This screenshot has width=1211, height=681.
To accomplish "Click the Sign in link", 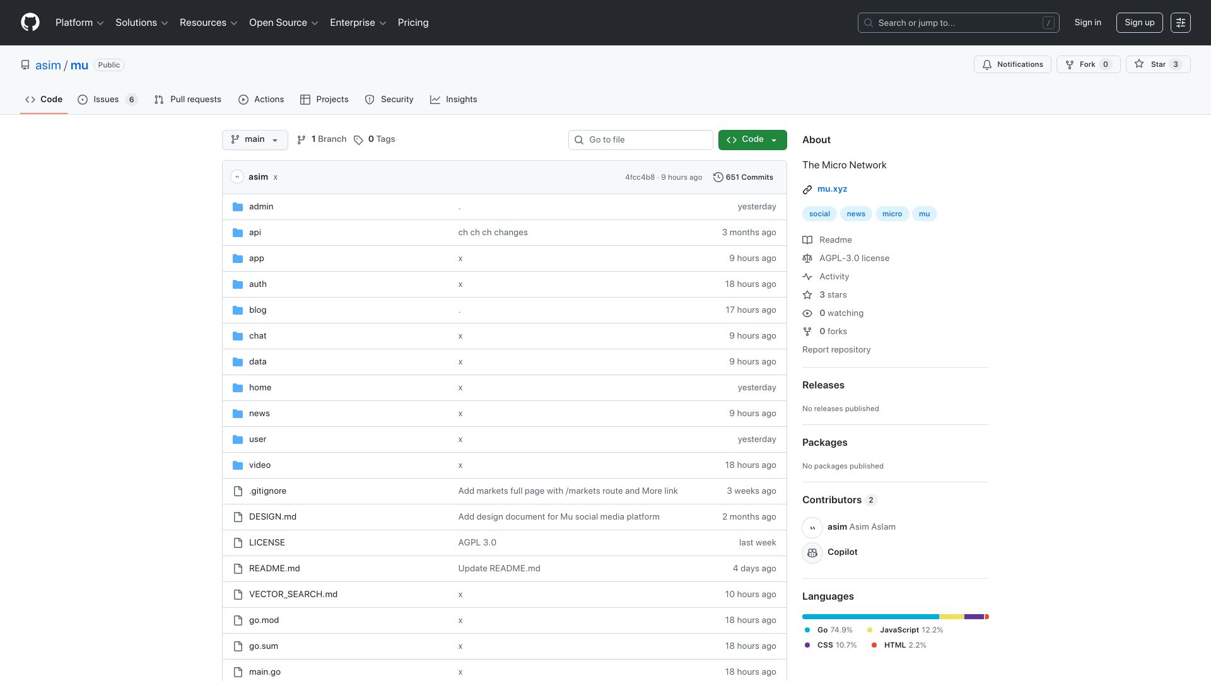I will coord(1088,23).
